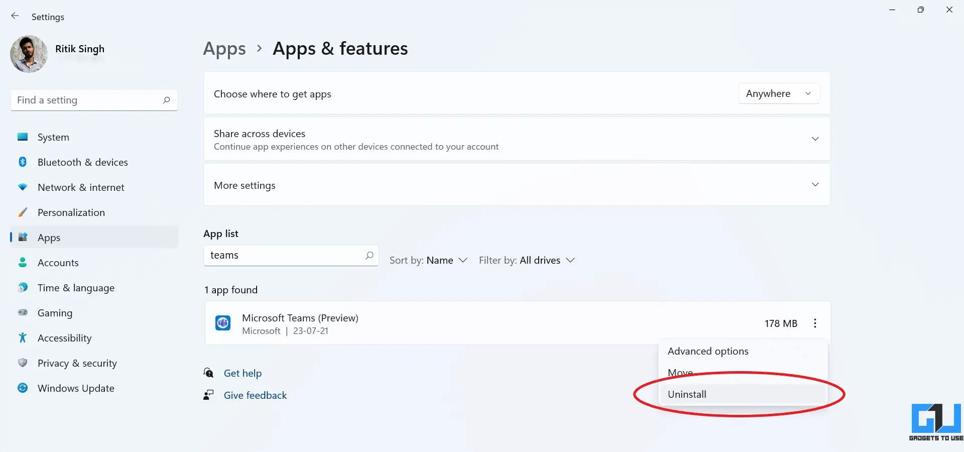The image size is (964, 452).
Task: Minimize the Settings window
Action: click(x=892, y=10)
